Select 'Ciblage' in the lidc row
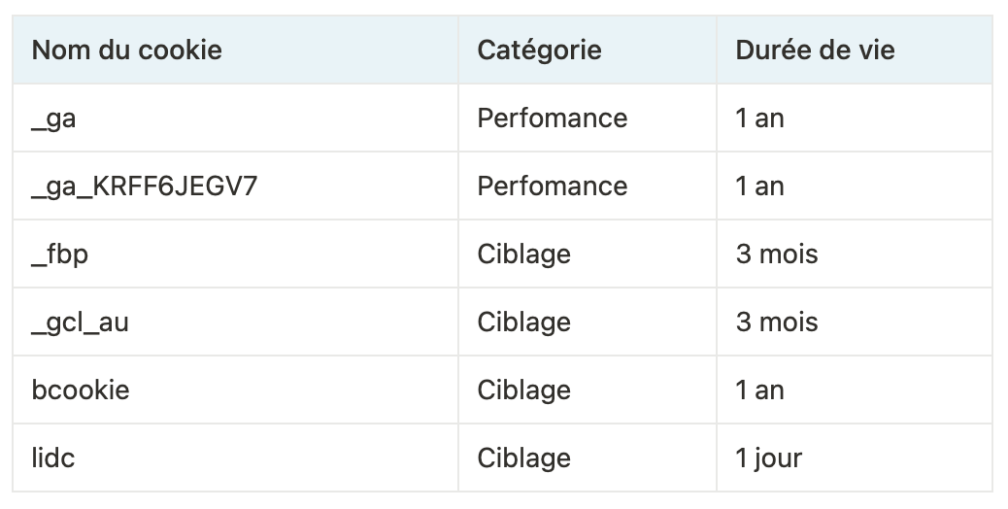The width and height of the screenshot is (1008, 509). tap(523, 458)
